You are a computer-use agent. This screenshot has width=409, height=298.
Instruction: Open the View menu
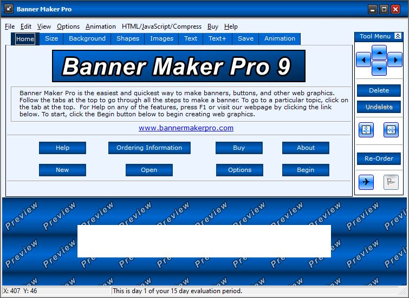pos(44,27)
